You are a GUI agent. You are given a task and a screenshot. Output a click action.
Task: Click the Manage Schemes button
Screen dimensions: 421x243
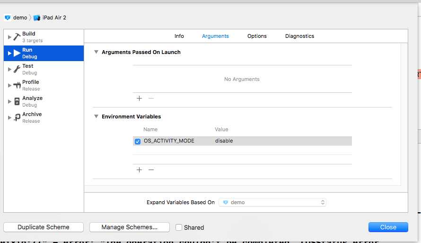click(129, 227)
